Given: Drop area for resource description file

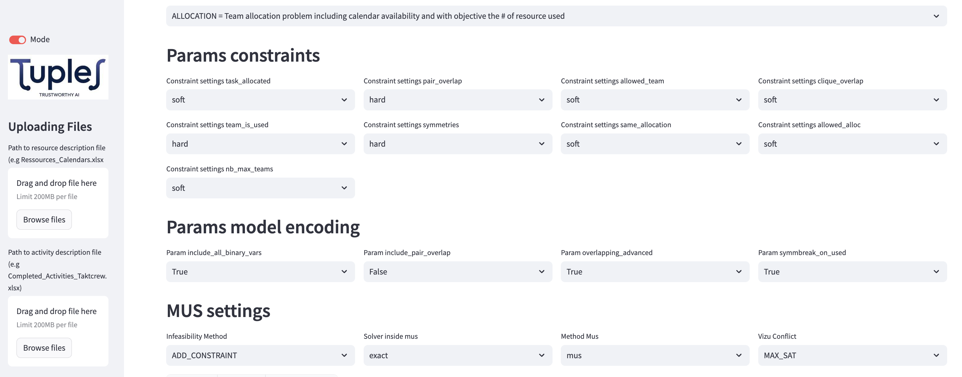Looking at the screenshot, I should pos(58,189).
